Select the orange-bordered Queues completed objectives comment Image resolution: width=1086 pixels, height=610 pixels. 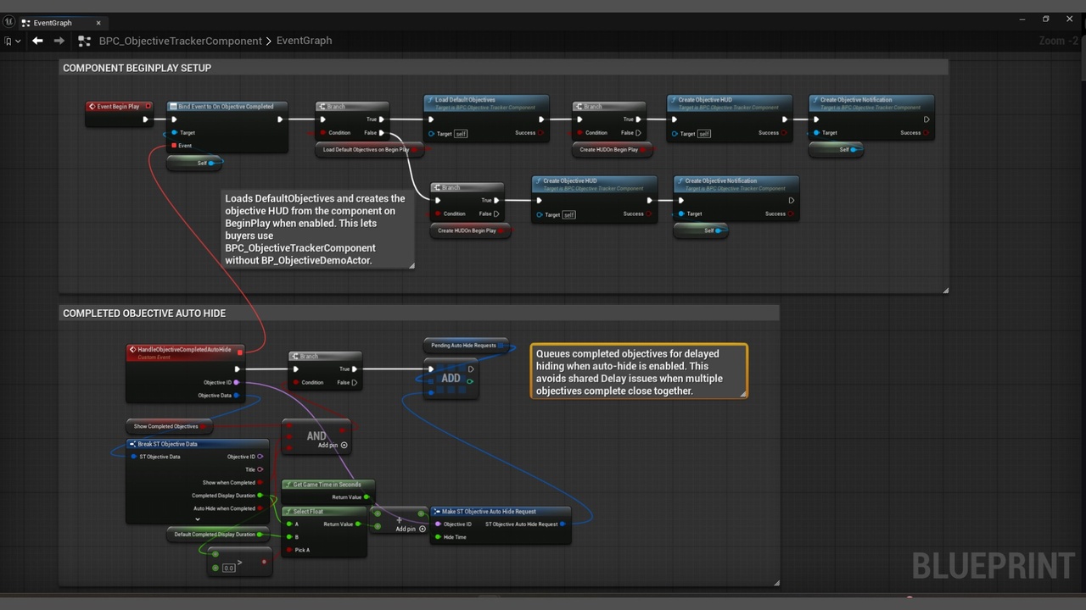click(639, 371)
